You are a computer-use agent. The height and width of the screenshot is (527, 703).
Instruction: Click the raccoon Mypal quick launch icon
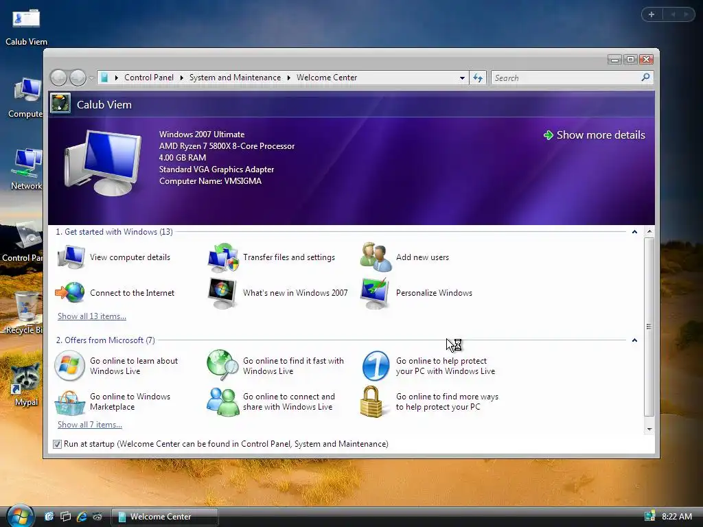click(97, 517)
